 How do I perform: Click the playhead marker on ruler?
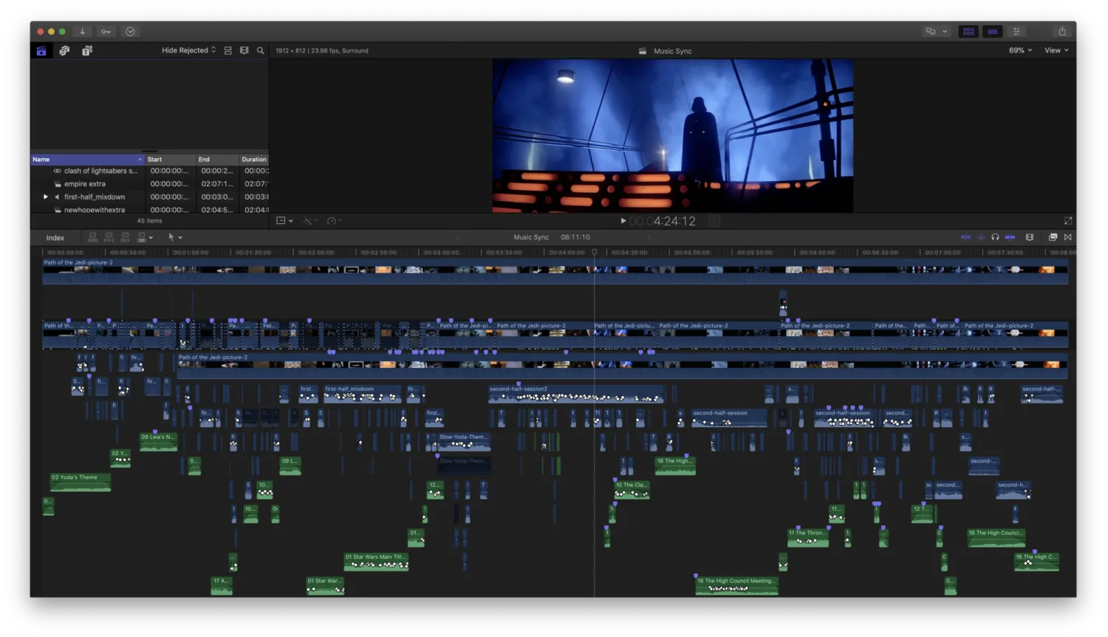(x=595, y=253)
